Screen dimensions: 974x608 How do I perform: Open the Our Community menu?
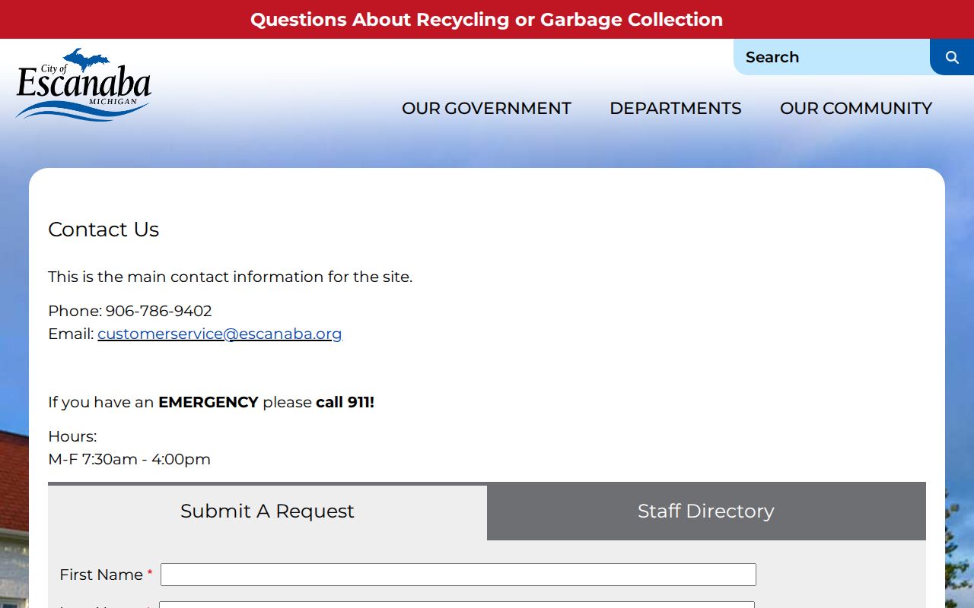coord(856,108)
